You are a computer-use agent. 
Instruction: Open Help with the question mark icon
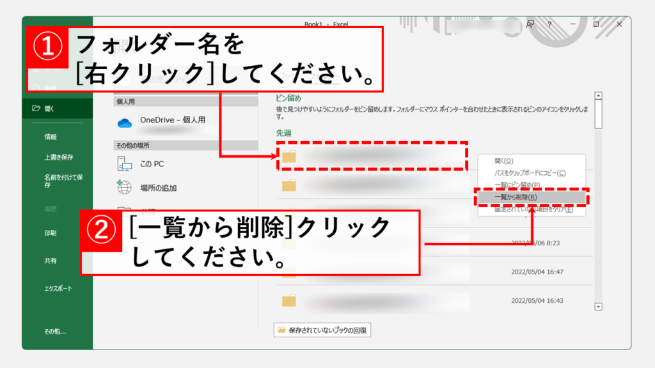549,24
